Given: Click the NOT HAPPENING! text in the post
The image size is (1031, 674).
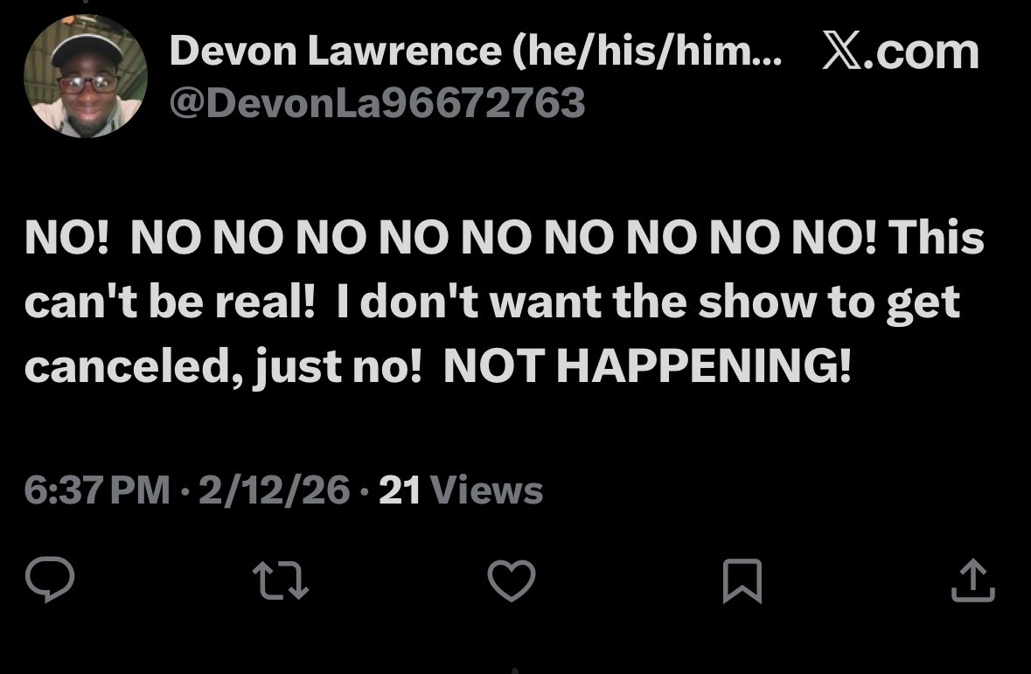Looking at the screenshot, I should coord(648,365).
